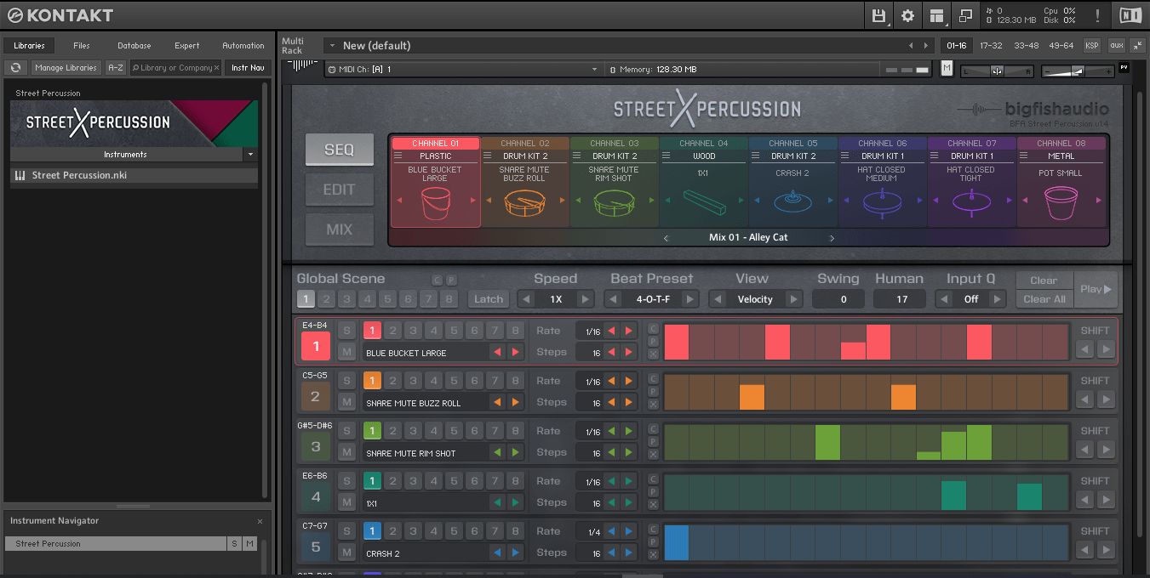This screenshot has height=578, width=1150.
Task: Click the Native Instruments NI logo
Action: coord(1130,15)
